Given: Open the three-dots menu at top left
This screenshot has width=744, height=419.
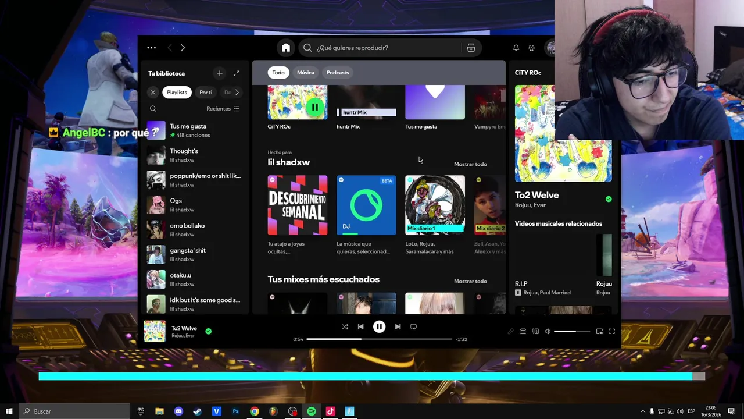Looking at the screenshot, I should (x=152, y=48).
